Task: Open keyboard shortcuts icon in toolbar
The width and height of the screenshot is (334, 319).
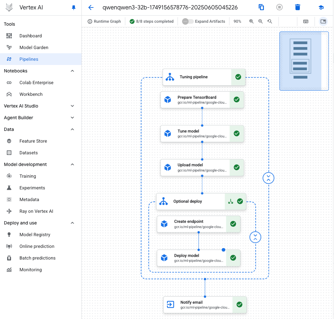Action: click(306, 21)
